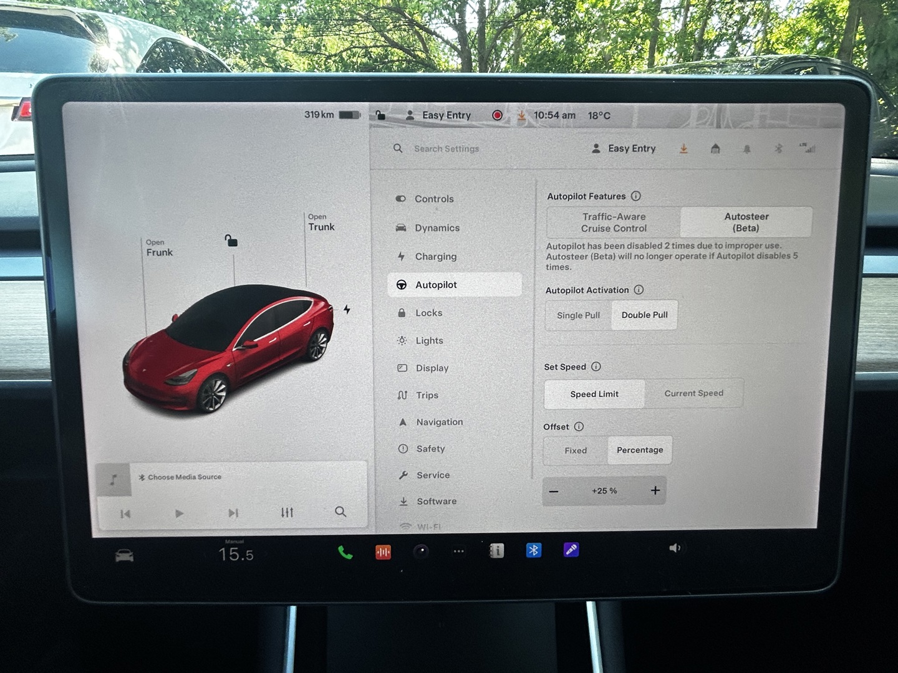Show info for Autopilot Activation
The height and width of the screenshot is (673, 898).
pos(639,290)
